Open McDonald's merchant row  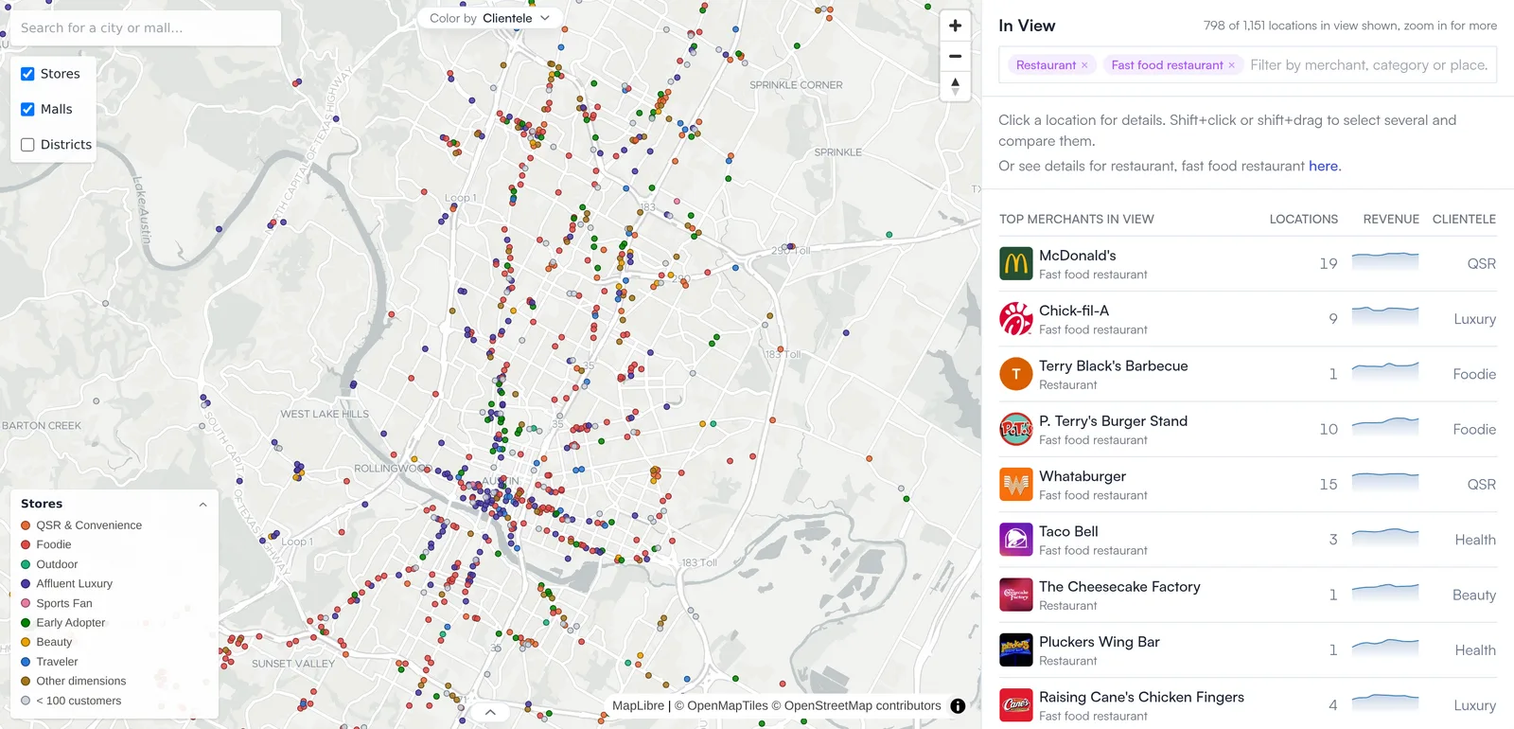pos(1247,263)
